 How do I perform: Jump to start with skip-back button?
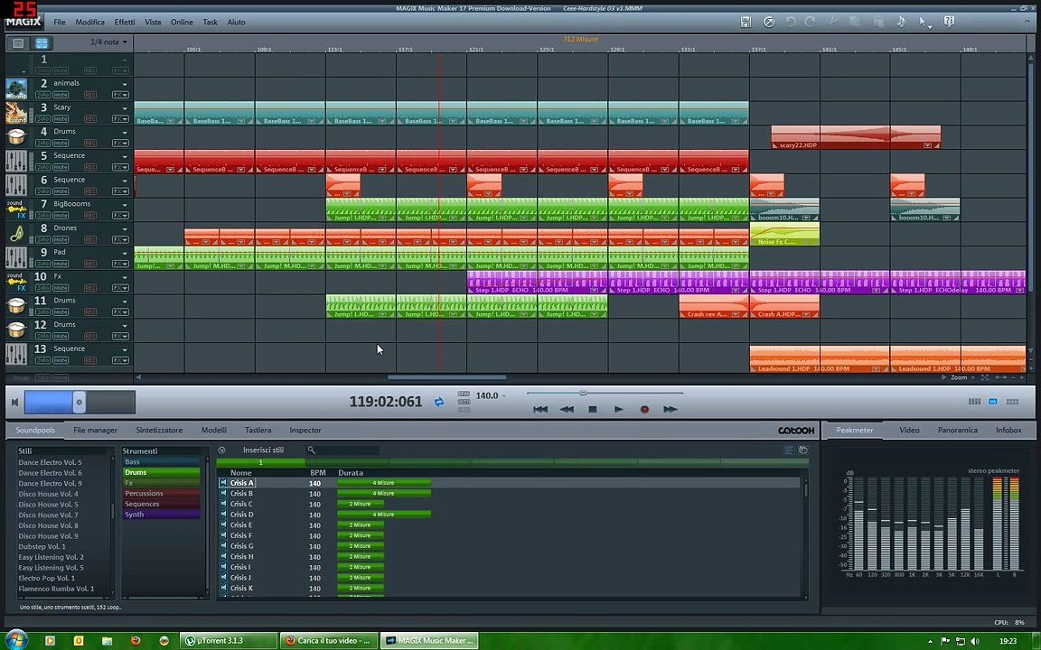[540, 409]
